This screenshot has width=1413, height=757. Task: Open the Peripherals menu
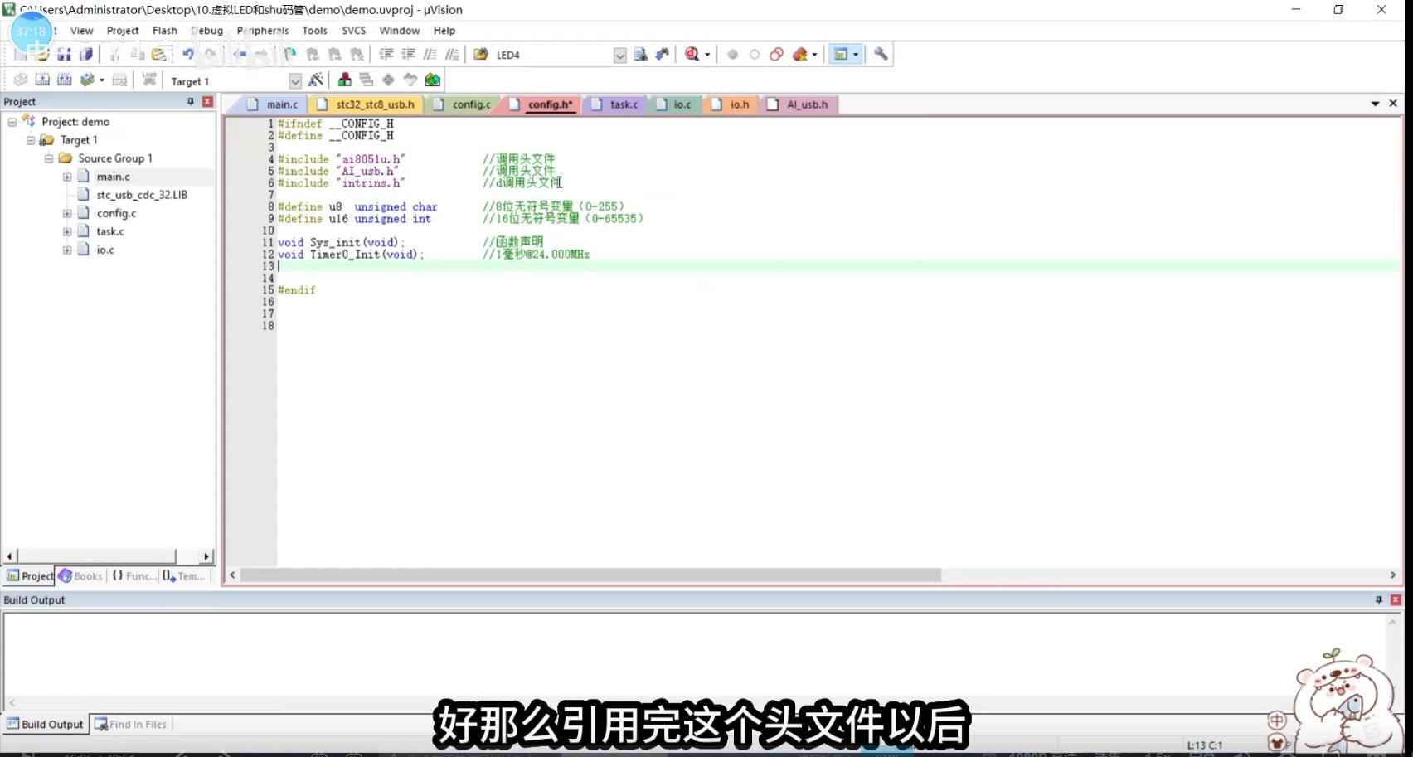[x=262, y=31]
